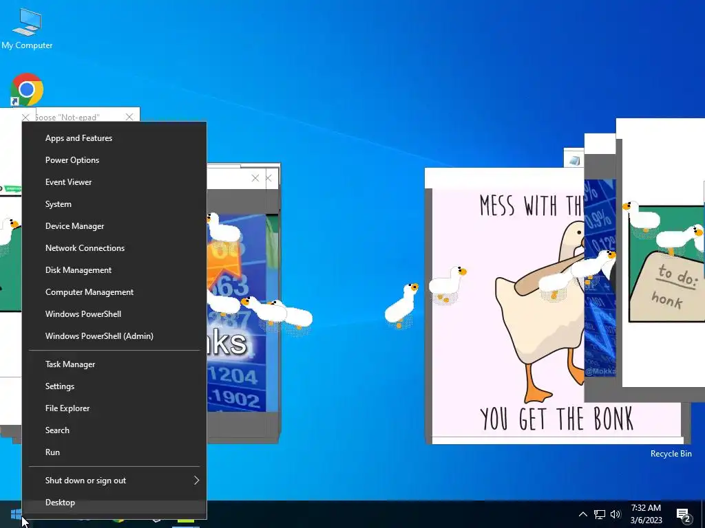The image size is (705, 528).
Task: Choose Network Connections
Action: tap(115, 247)
